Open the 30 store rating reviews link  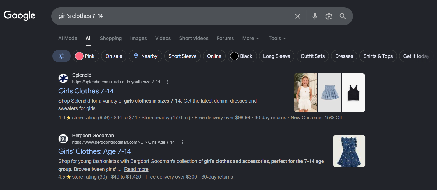102,177
